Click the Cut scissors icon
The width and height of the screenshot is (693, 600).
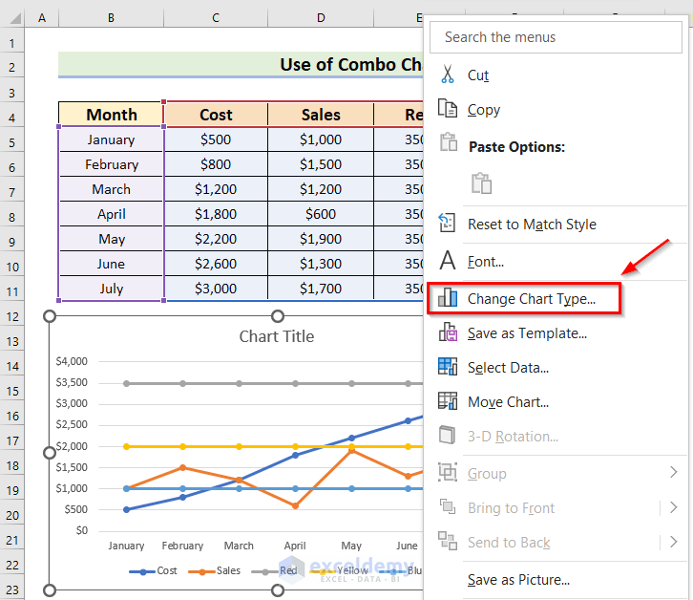click(448, 75)
